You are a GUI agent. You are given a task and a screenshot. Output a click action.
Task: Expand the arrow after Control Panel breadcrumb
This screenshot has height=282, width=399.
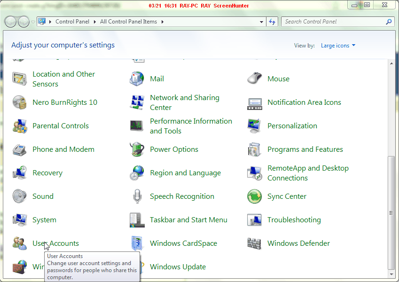pos(94,22)
